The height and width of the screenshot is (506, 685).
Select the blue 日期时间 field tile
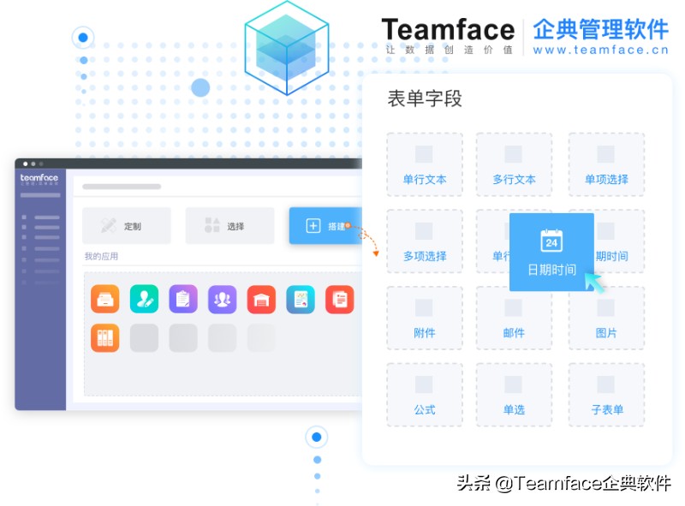(x=551, y=252)
